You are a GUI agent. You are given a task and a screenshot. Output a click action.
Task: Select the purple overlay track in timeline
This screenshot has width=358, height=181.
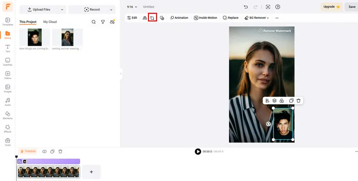[x=48, y=161]
